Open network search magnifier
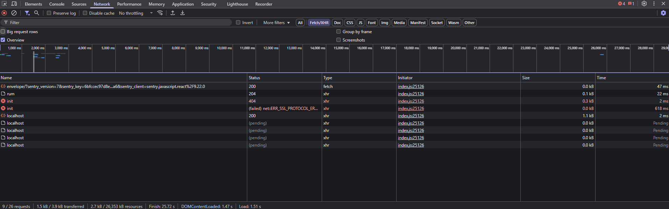The image size is (669, 209). coord(36,13)
